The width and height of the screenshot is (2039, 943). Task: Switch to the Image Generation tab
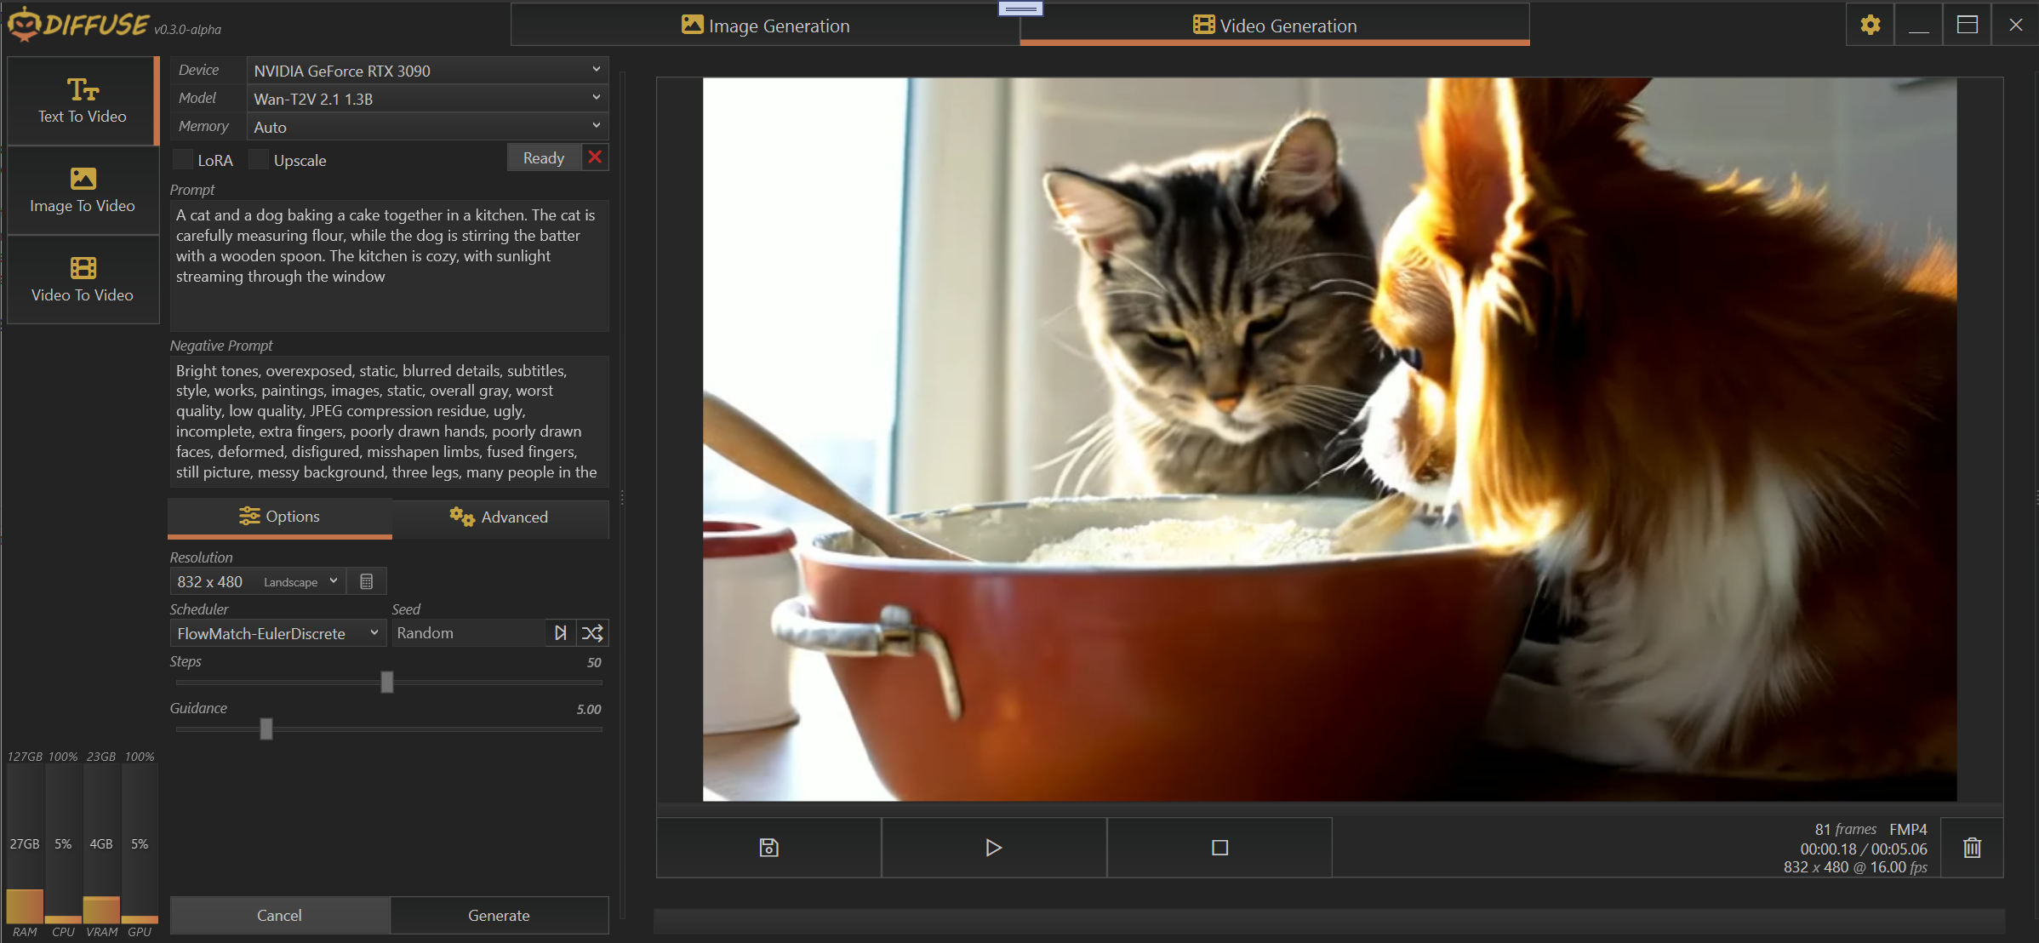coord(765,26)
